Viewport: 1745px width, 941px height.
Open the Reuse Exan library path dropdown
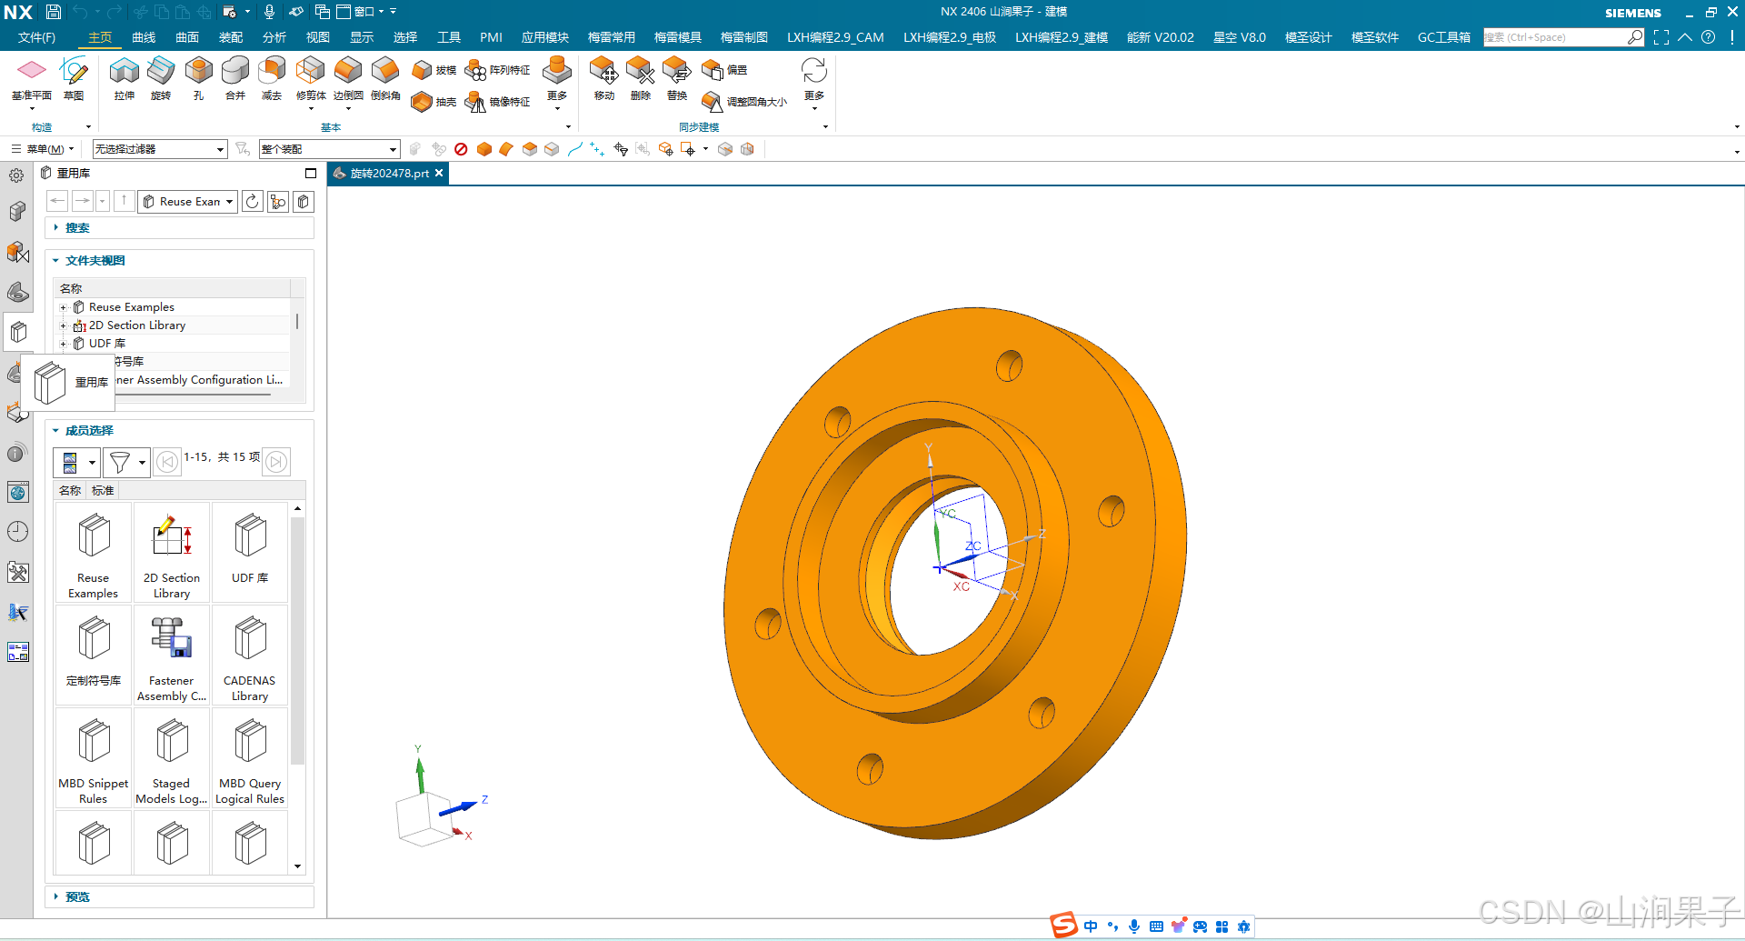(187, 202)
